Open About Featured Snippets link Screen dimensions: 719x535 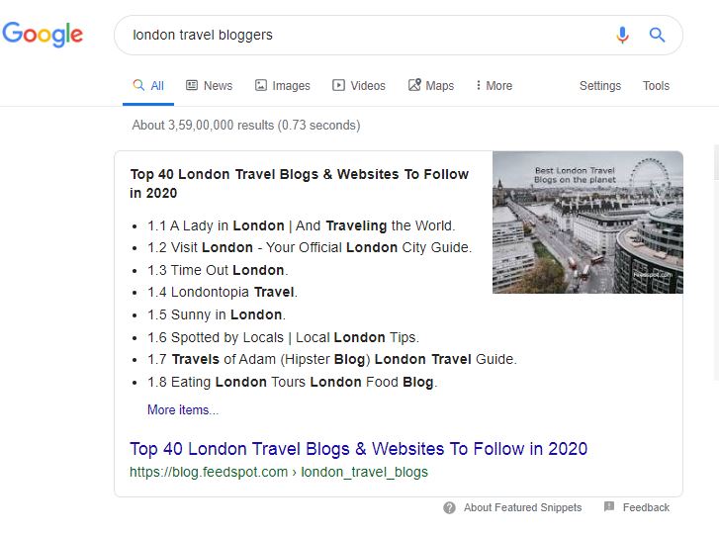[x=522, y=507]
